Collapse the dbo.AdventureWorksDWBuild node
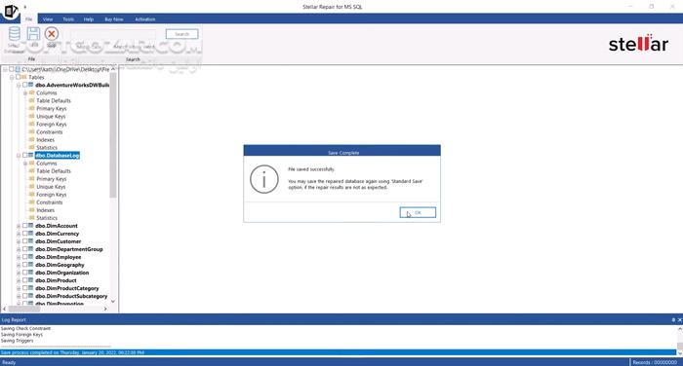Screen dimensions: 683x366 pos(19,86)
